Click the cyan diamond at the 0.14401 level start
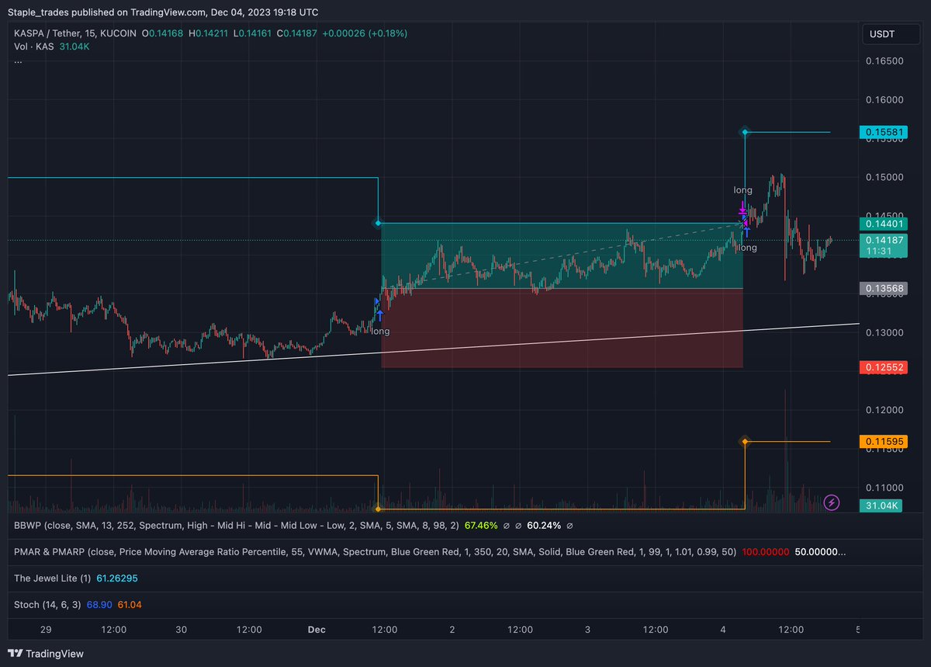 (x=378, y=223)
